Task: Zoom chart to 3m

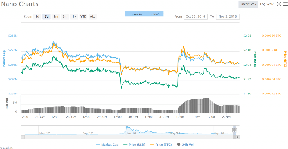Action: [65, 16]
